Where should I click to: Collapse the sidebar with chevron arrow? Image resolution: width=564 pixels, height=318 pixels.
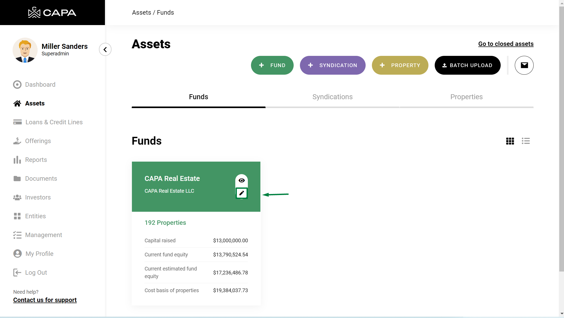(105, 49)
